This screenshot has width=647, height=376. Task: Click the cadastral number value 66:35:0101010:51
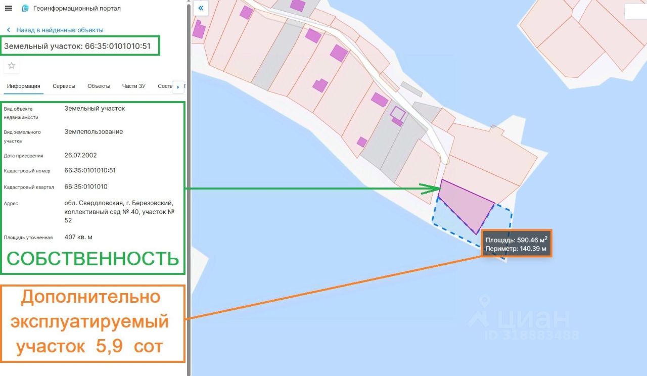pyautogui.click(x=90, y=170)
